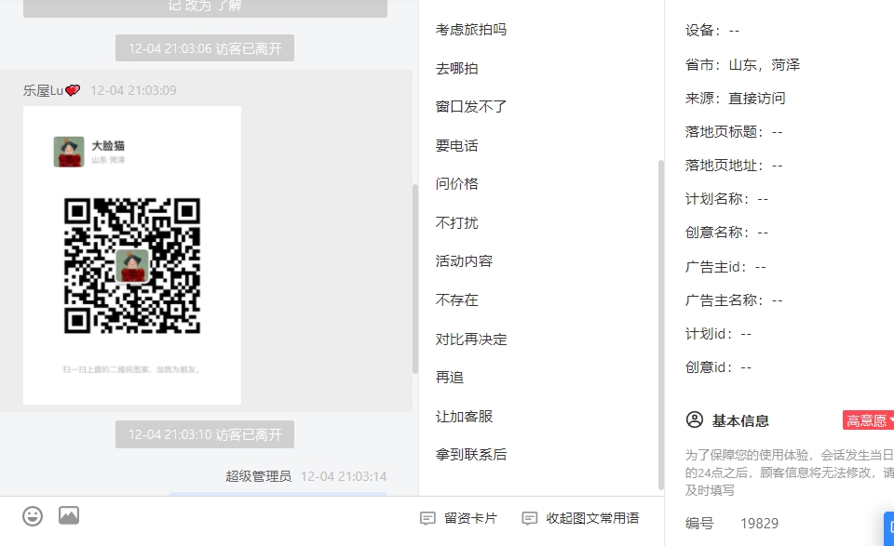
Task: Click the 编号 value 19829
Action: [x=760, y=524]
